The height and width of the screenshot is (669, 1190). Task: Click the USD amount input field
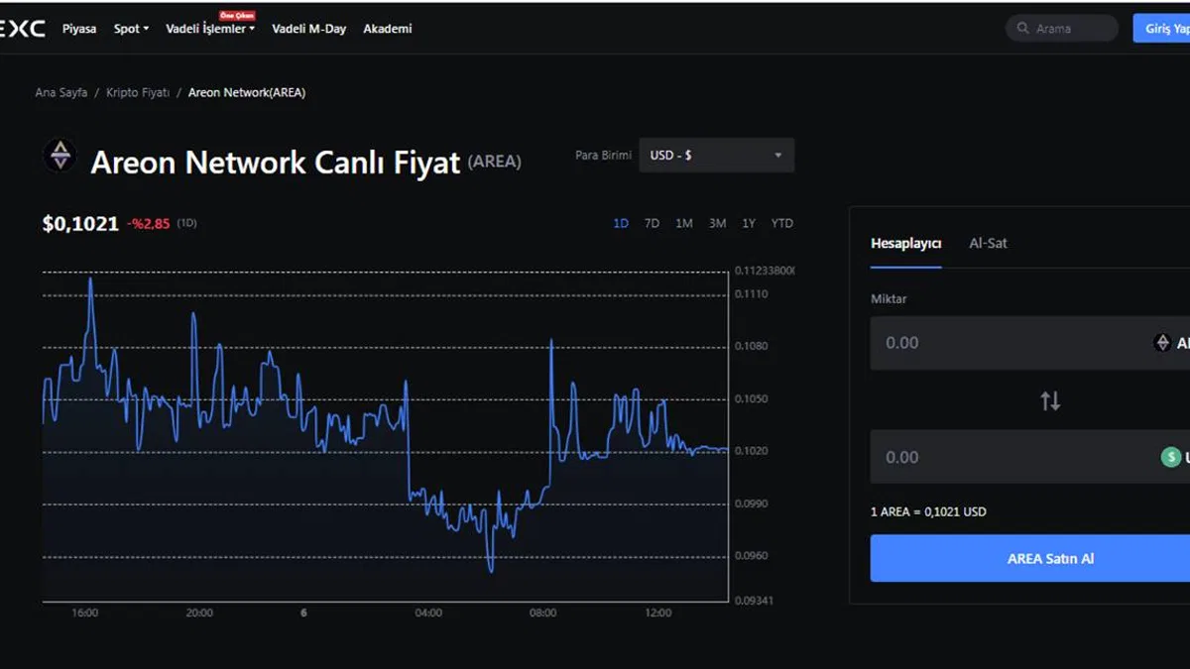(1030, 457)
